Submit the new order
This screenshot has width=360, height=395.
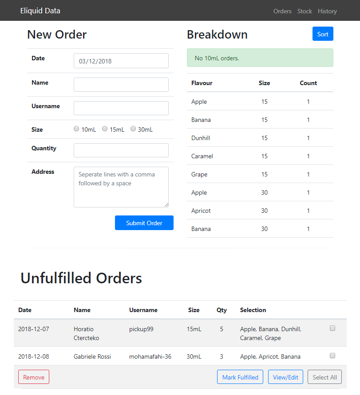[144, 223]
